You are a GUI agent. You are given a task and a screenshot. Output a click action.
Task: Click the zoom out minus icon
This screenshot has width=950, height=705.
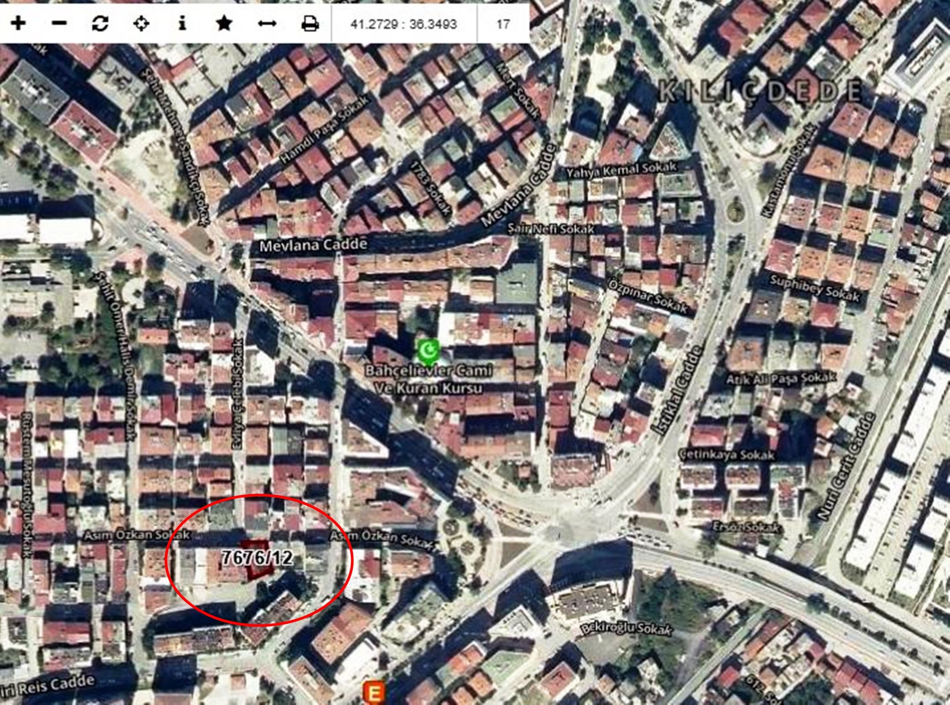pyautogui.click(x=59, y=23)
